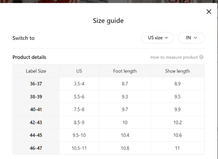Select the 46-47 label size row
218x159 pixels.
click(109, 148)
